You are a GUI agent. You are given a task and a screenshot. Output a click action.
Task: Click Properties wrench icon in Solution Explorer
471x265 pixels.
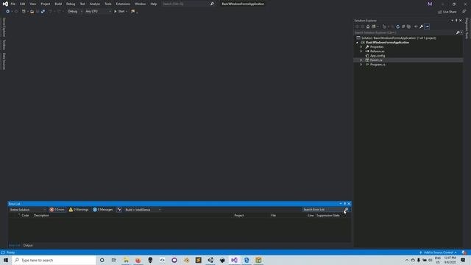pyautogui.click(x=422, y=26)
